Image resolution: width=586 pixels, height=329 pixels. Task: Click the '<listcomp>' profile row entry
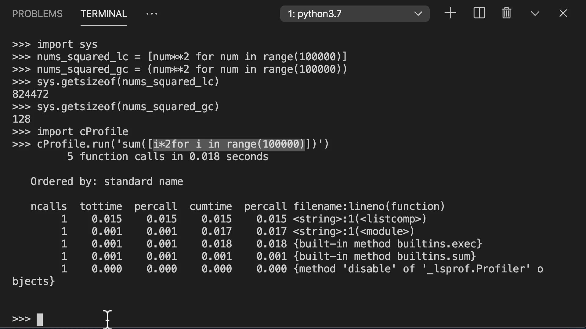(360, 219)
